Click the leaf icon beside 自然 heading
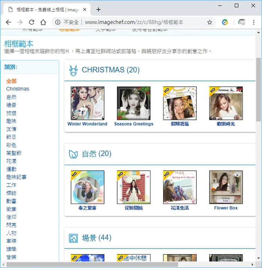Image resolution: width=262 pixels, height=268 pixels. [73, 154]
